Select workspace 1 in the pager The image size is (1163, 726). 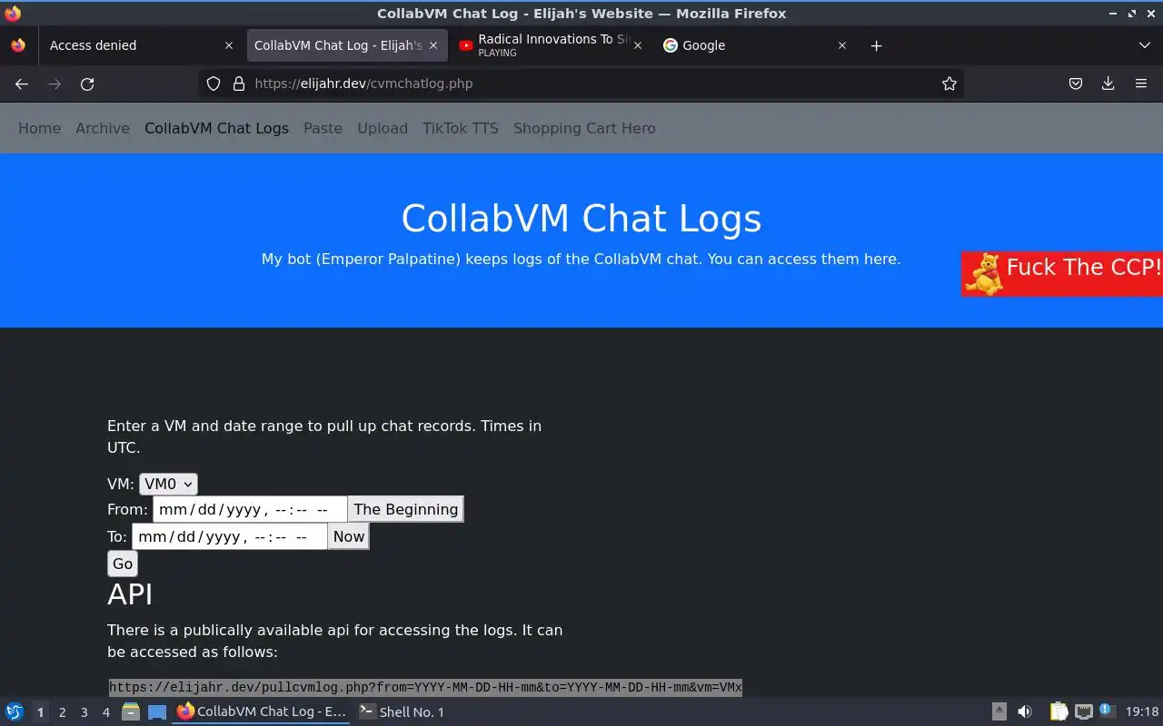pyautogui.click(x=40, y=712)
